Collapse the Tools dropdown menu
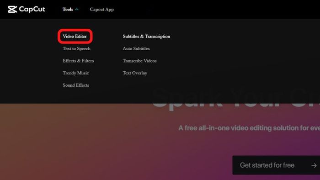Image resolution: width=320 pixels, height=180 pixels. click(70, 10)
